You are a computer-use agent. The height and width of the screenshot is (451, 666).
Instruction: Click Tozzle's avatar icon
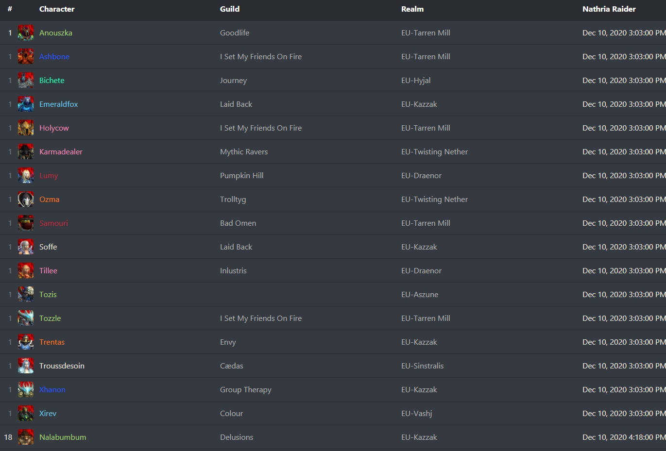(26, 318)
